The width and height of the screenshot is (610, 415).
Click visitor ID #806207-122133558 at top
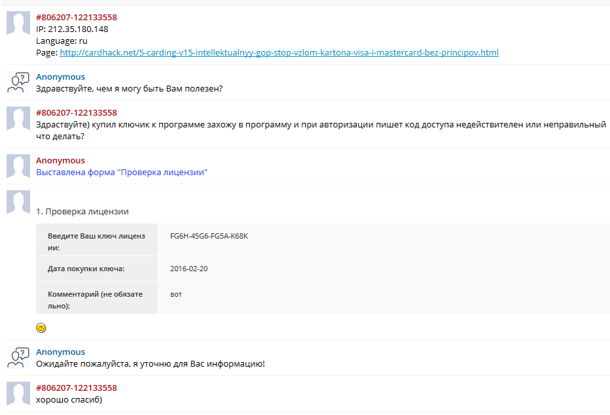(x=76, y=18)
